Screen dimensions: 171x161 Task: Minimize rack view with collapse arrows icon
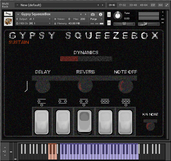167,5
